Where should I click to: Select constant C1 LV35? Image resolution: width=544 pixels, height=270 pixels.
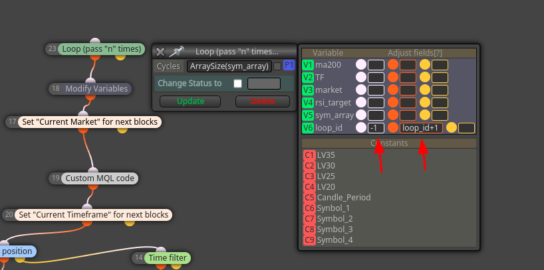pyautogui.click(x=309, y=155)
